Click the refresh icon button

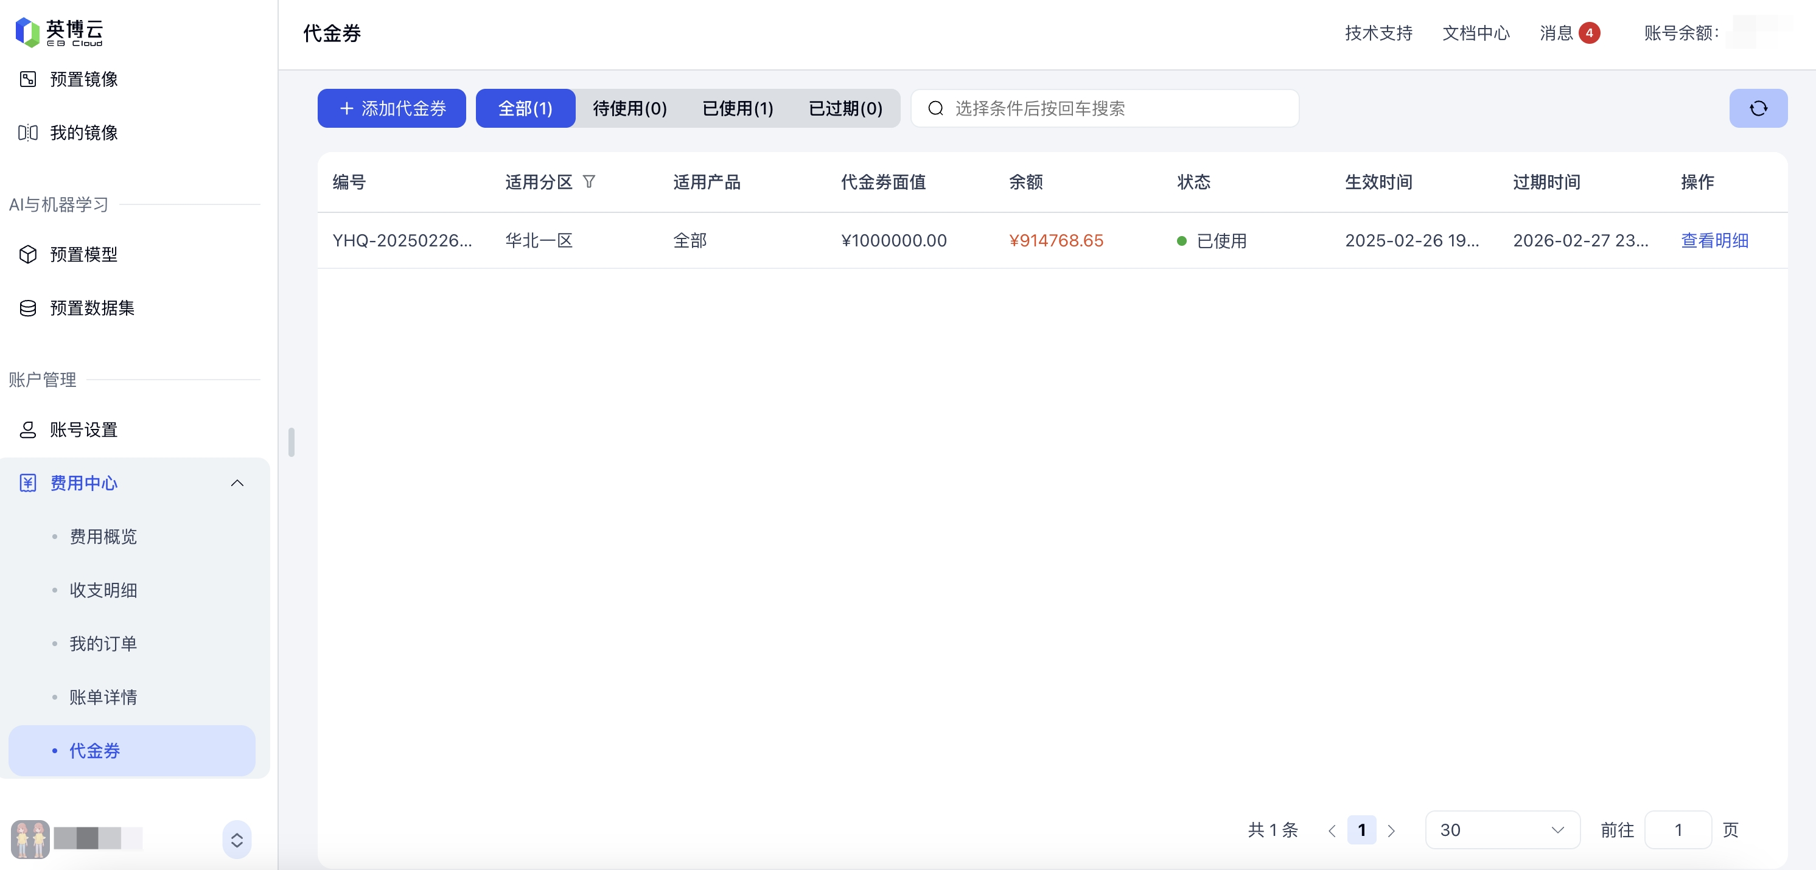click(1758, 108)
